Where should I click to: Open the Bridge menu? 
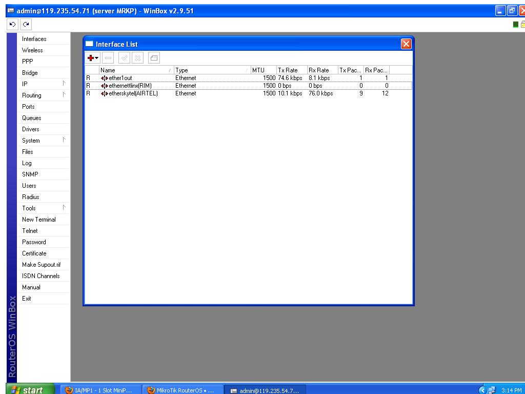[x=30, y=73]
